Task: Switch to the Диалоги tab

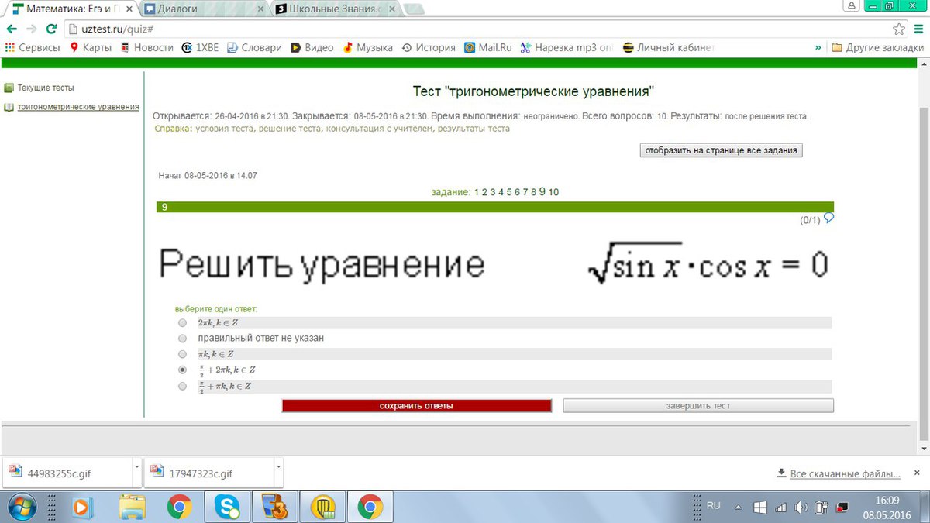Action: tap(204, 9)
